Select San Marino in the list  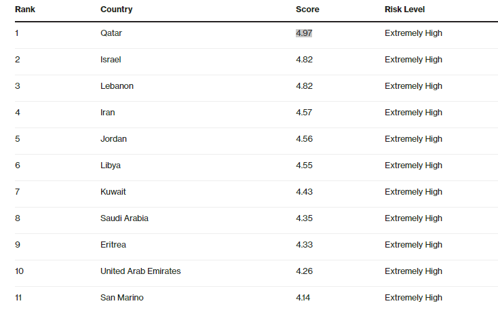tap(122, 298)
